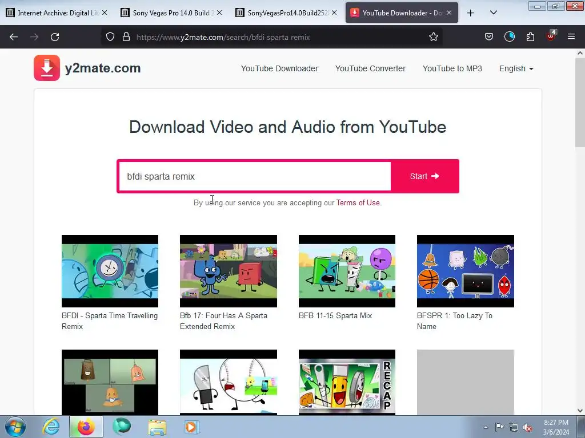Launch Internet Explorer from the taskbar

click(x=51, y=427)
